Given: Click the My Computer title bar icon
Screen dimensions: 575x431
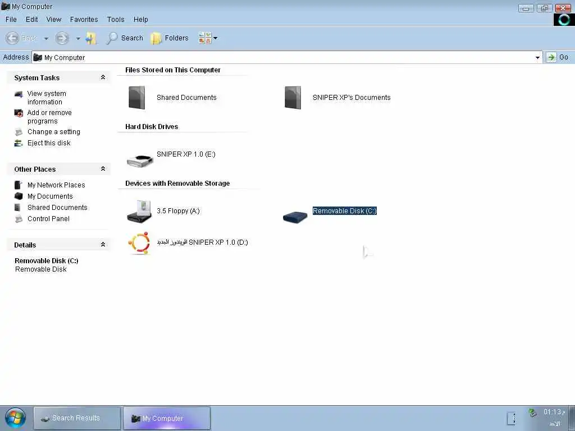Looking at the screenshot, I should [6, 6].
